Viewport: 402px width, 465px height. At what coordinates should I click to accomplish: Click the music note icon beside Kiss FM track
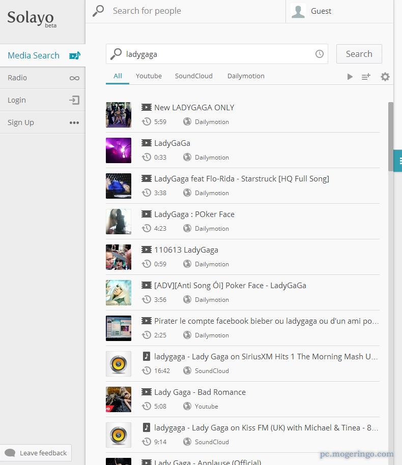click(147, 427)
